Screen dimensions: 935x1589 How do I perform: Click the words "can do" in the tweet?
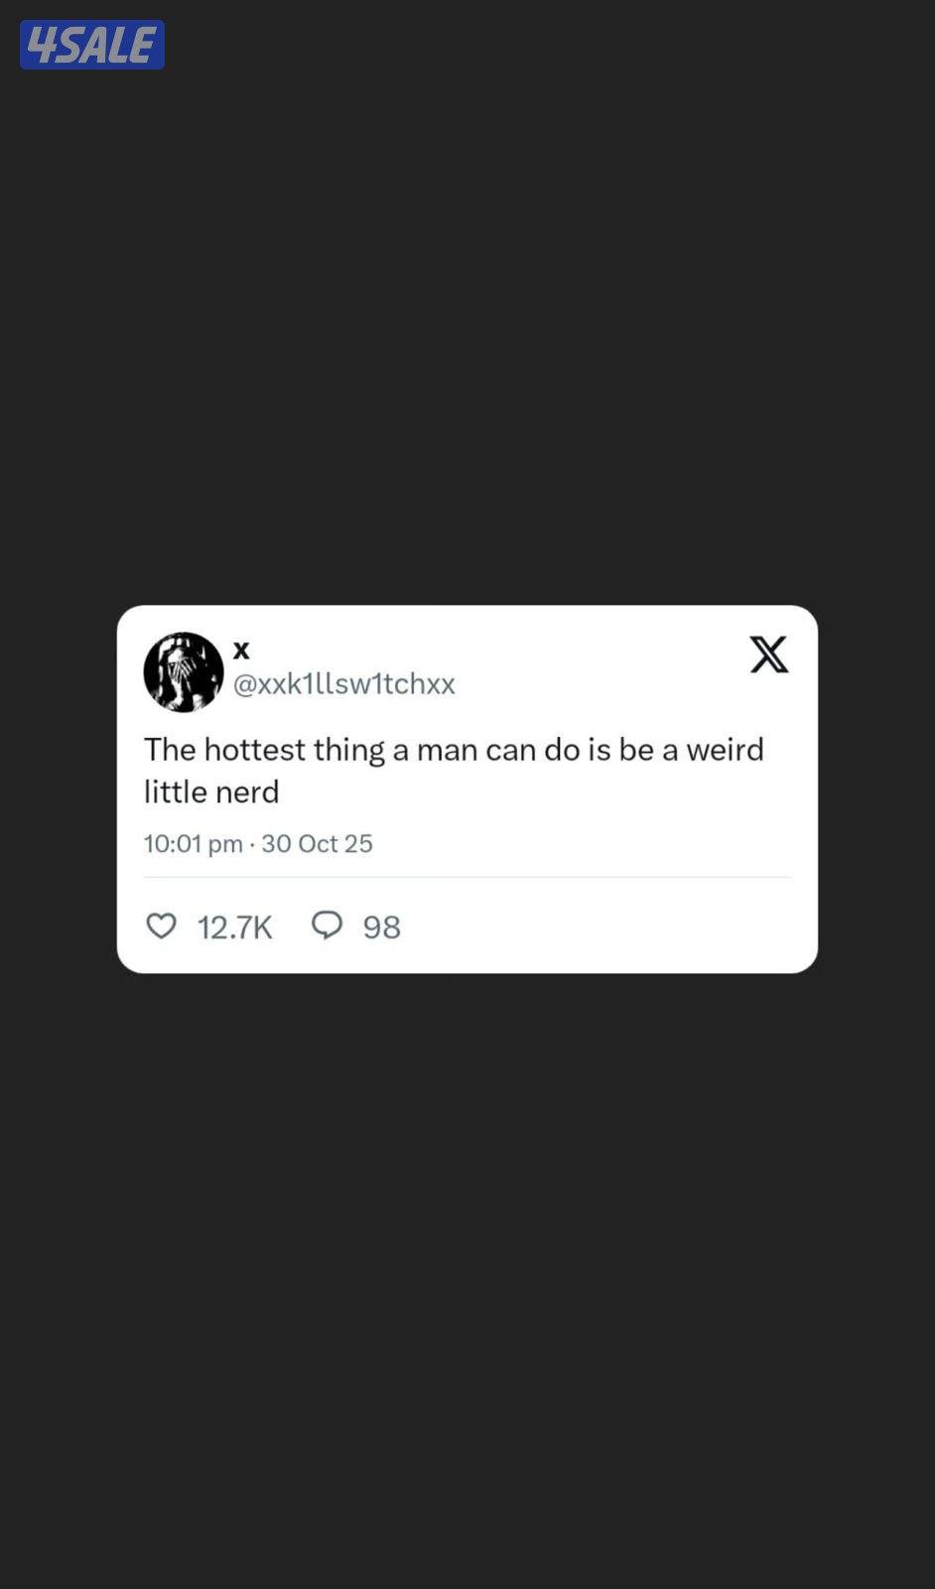click(x=532, y=749)
